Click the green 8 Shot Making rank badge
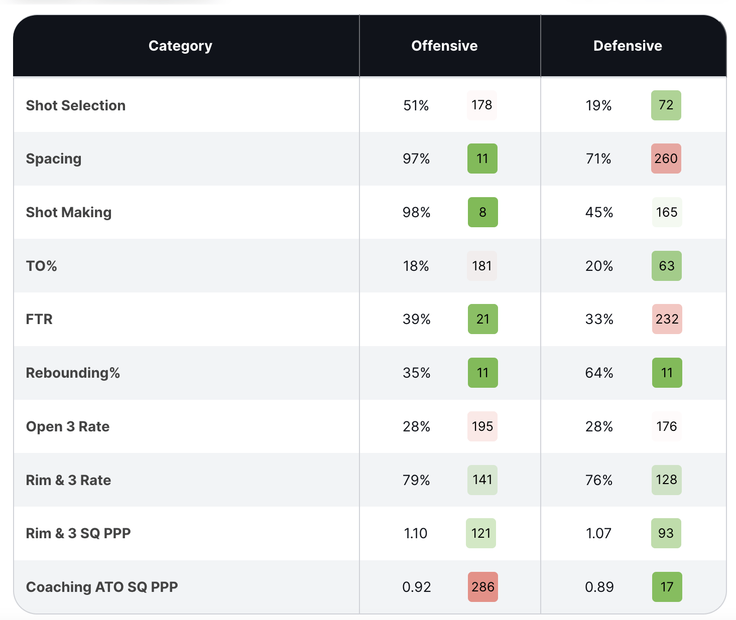This screenshot has width=736, height=620. pos(482,212)
